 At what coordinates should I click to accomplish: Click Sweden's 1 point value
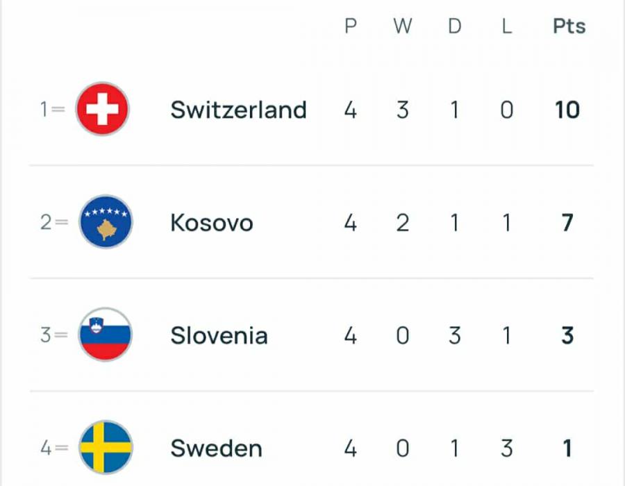[567, 449]
